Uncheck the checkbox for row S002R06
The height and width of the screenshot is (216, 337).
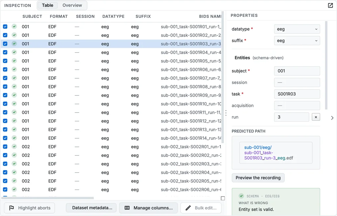pyautogui.click(x=5, y=190)
